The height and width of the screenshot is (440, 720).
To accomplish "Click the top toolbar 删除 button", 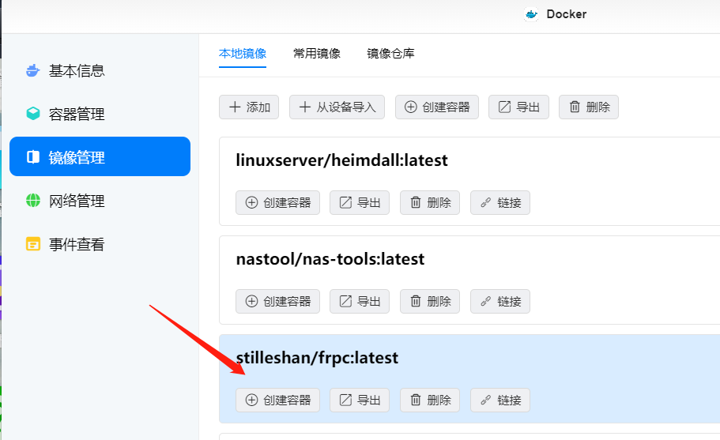I will 589,107.
